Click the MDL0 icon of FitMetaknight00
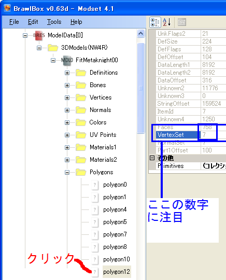This screenshot has height=280, width=226. click(67, 60)
